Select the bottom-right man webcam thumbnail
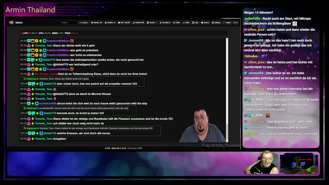The height and width of the screenshot is (185, 329). pos(261,163)
